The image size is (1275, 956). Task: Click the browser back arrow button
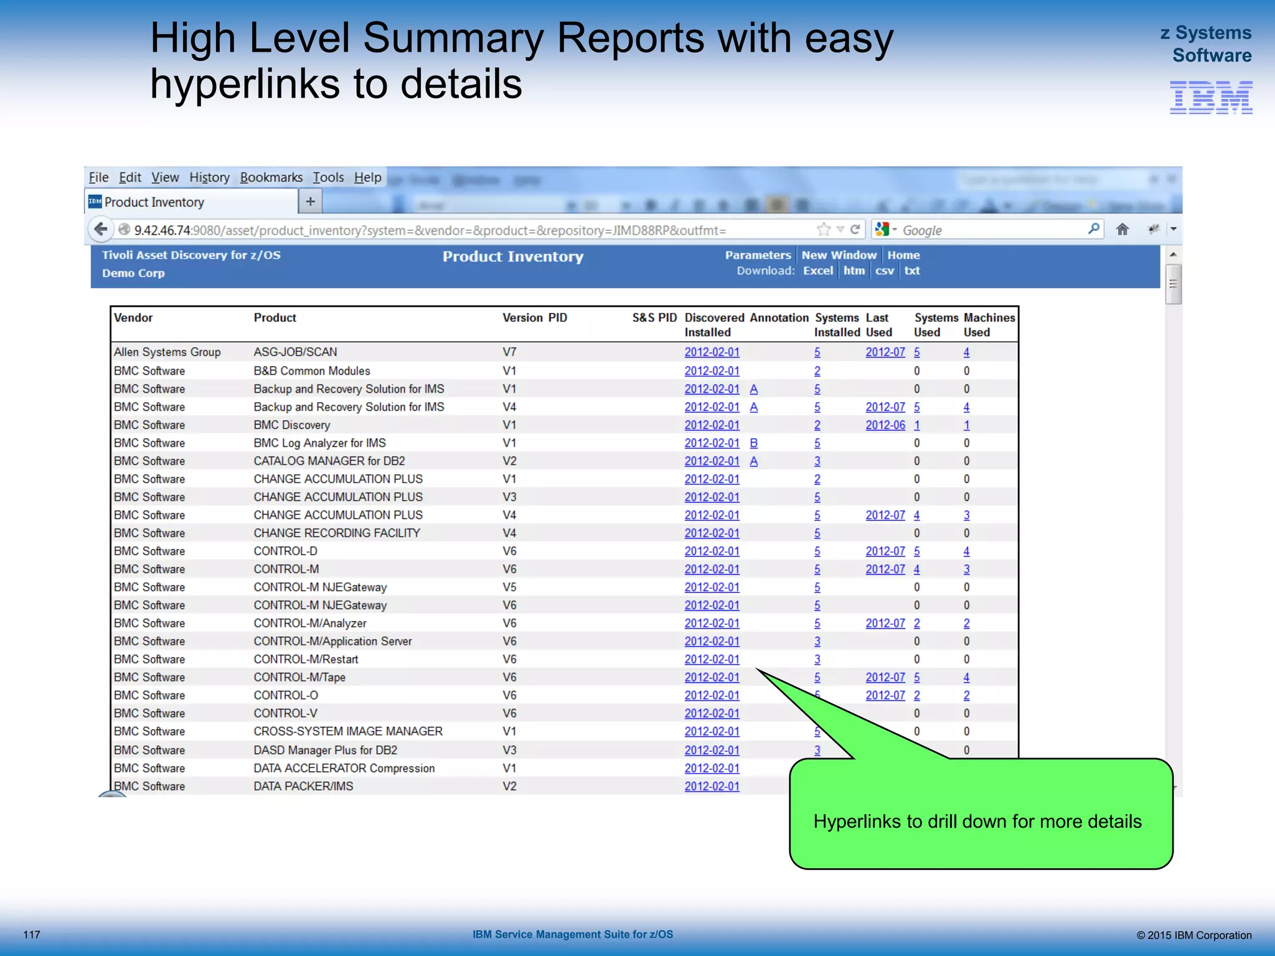click(100, 229)
